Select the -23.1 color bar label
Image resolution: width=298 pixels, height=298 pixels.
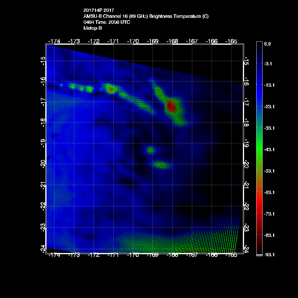coord(268,106)
